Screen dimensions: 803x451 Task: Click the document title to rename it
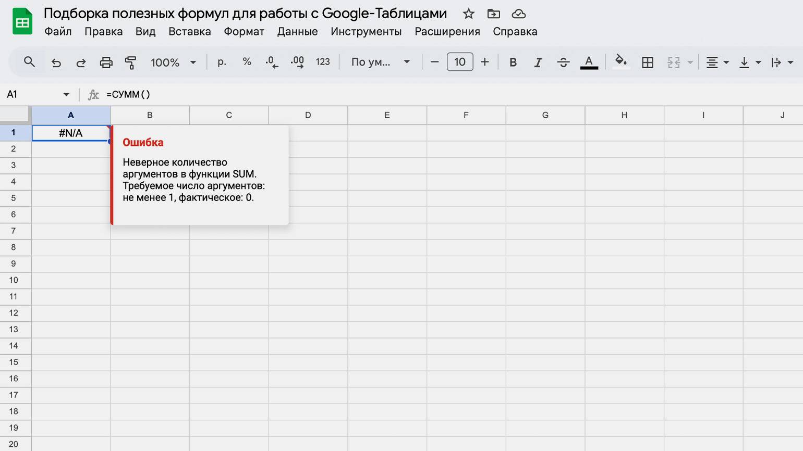tap(245, 14)
